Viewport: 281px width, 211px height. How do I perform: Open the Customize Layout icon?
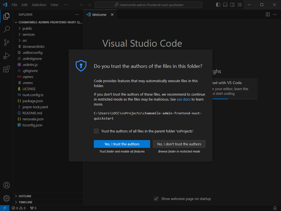tap(240, 5)
